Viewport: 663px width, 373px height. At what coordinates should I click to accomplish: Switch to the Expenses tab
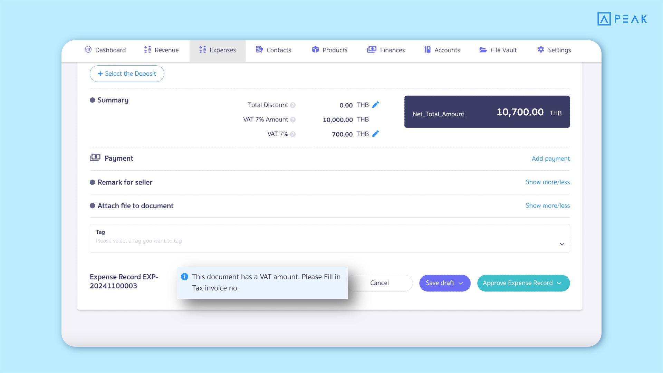pyautogui.click(x=217, y=50)
